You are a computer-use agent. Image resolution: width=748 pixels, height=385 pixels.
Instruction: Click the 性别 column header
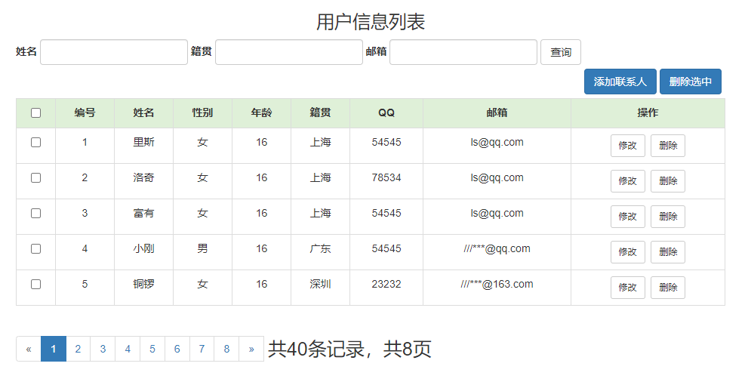[203, 113]
